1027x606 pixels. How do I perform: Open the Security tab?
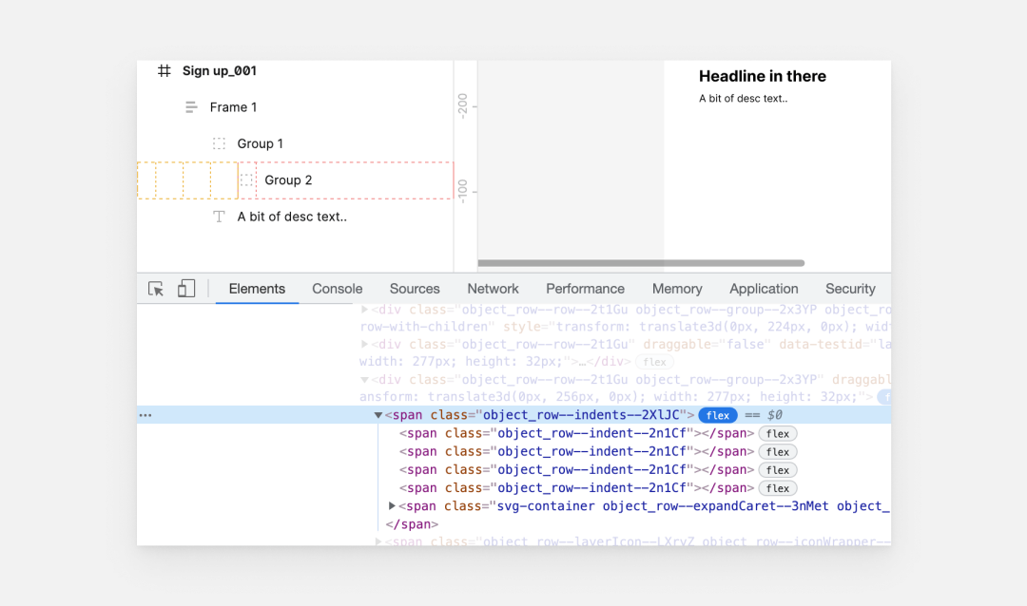point(850,289)
